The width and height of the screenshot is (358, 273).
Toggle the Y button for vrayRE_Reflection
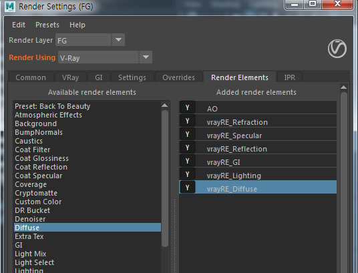tap(187, 148)
